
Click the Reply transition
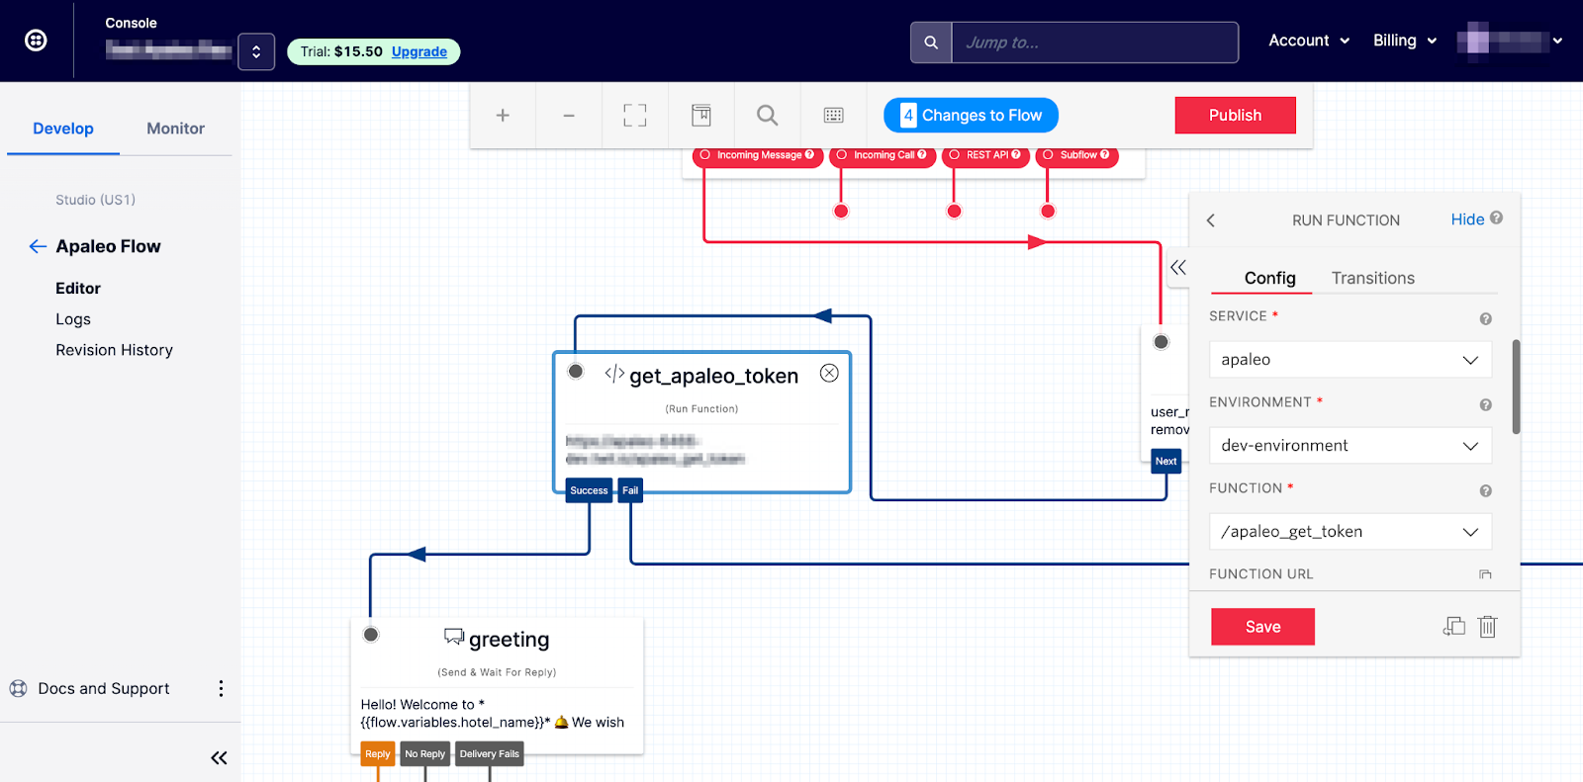click(377, 753)
